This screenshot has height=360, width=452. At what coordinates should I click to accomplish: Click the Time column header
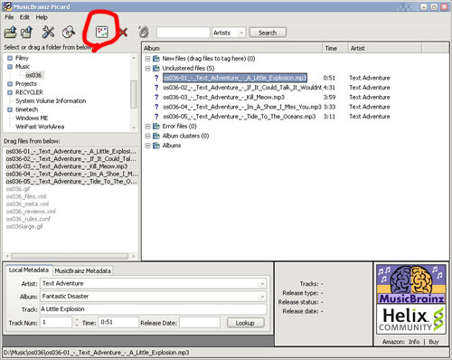tap(334, 48)
